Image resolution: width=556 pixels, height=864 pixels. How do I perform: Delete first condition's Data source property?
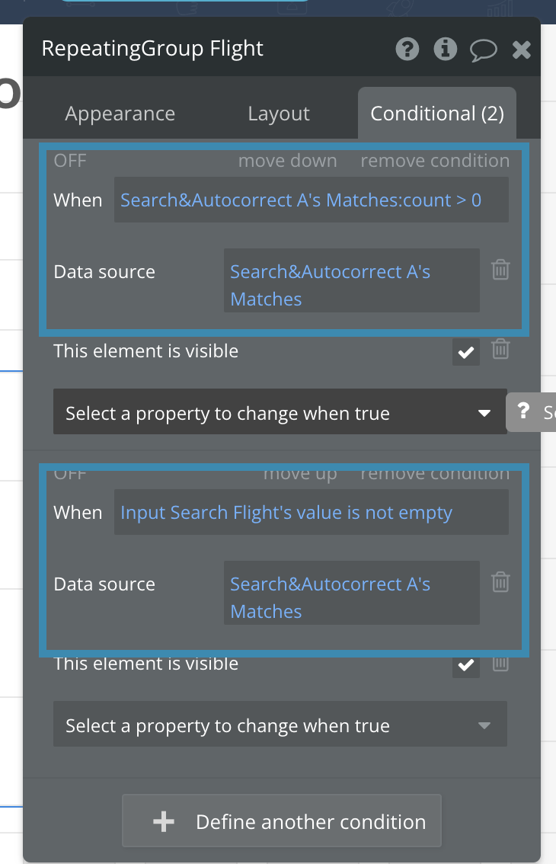click(x=500, y=270)
